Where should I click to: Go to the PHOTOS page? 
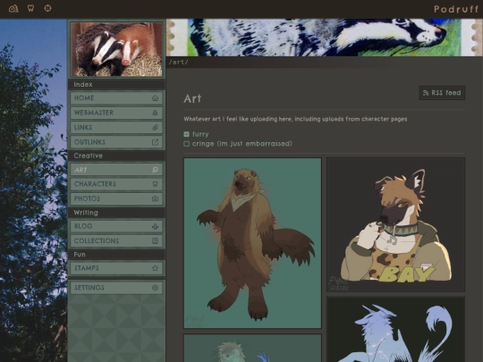click(116, 198)
